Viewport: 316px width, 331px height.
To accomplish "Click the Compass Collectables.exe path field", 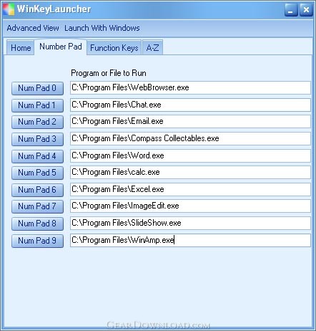I will (x=190, y=138).
